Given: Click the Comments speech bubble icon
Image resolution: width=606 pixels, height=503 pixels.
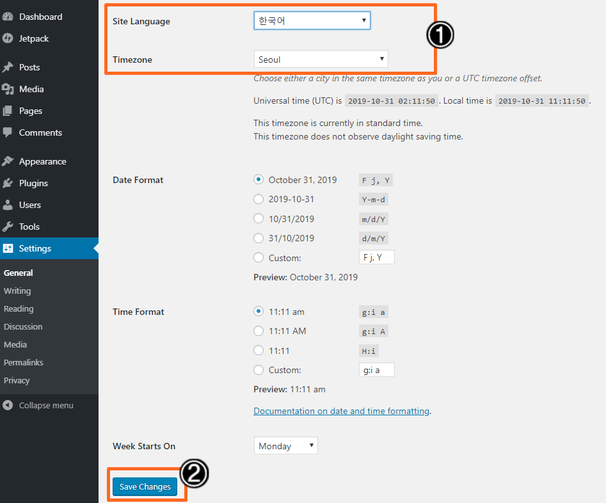Looking at the screenshot, I should point(7,132).
